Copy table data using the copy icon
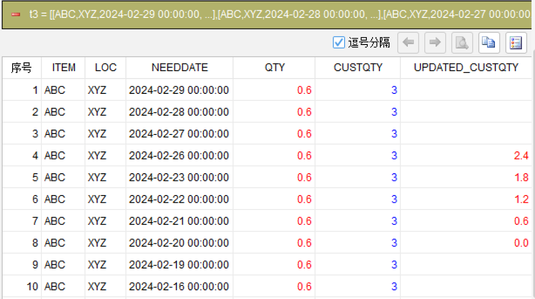Screen dimensions: 535x299 pyautogui.click(x=489, y=43)
